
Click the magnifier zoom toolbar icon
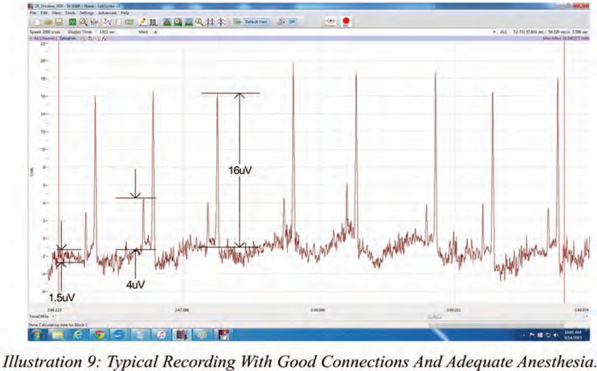point(199,22)
